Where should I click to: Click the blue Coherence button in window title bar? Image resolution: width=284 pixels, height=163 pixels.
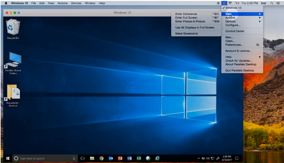point(19,13)
